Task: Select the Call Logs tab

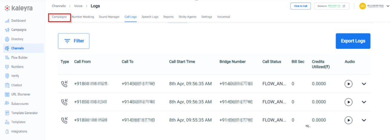Action: (130, 17)
